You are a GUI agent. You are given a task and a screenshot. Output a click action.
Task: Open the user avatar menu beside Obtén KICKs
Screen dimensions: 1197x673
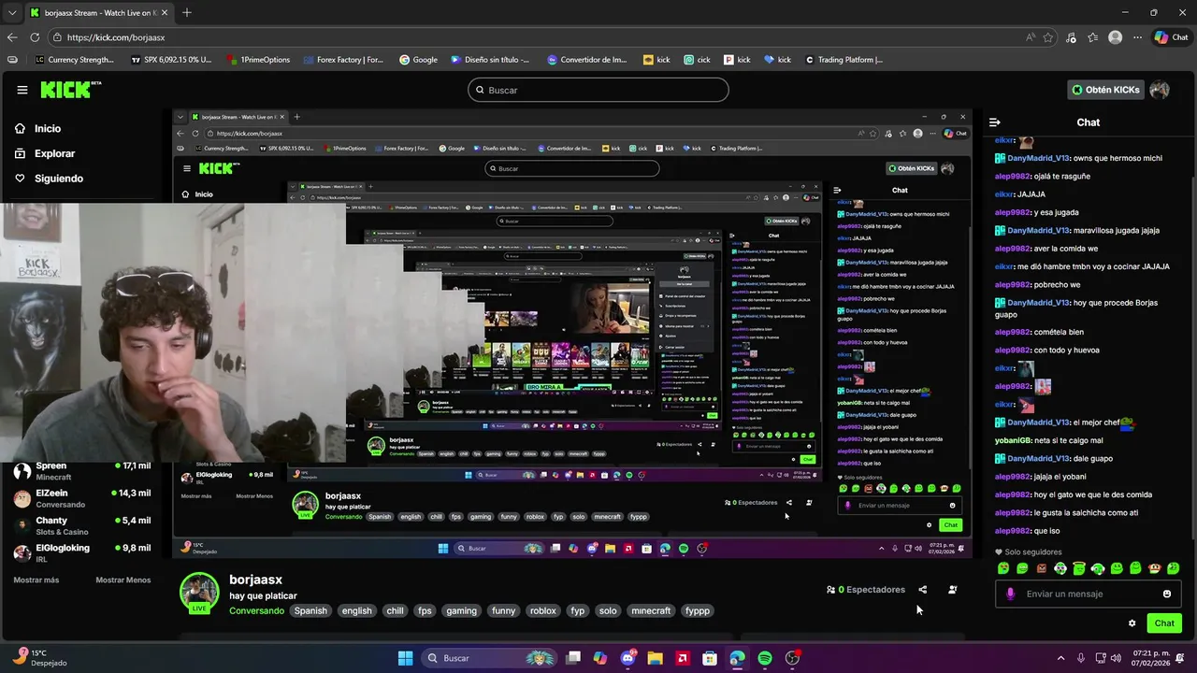1160,90
